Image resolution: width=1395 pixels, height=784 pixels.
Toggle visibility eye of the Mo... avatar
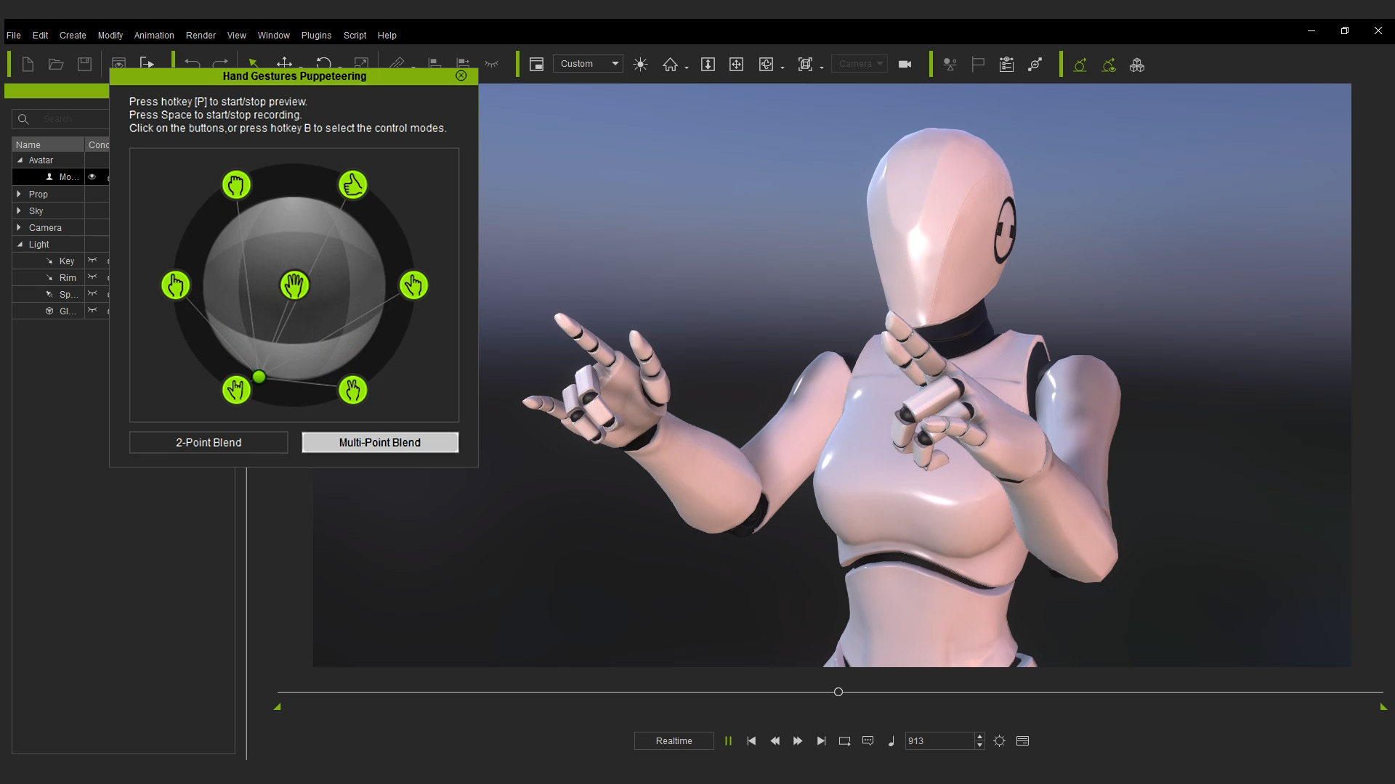pos(92,176)
